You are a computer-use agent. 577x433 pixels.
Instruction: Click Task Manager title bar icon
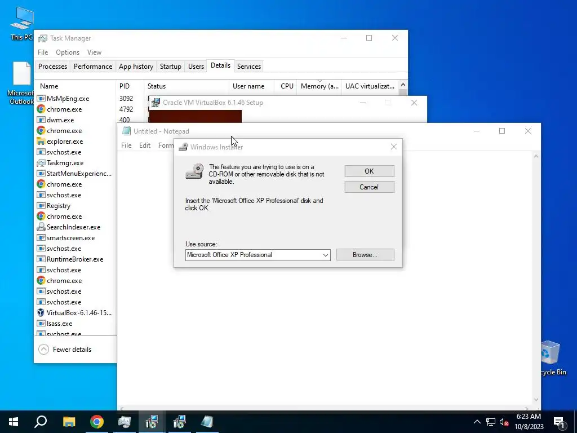tap(43, 38)
